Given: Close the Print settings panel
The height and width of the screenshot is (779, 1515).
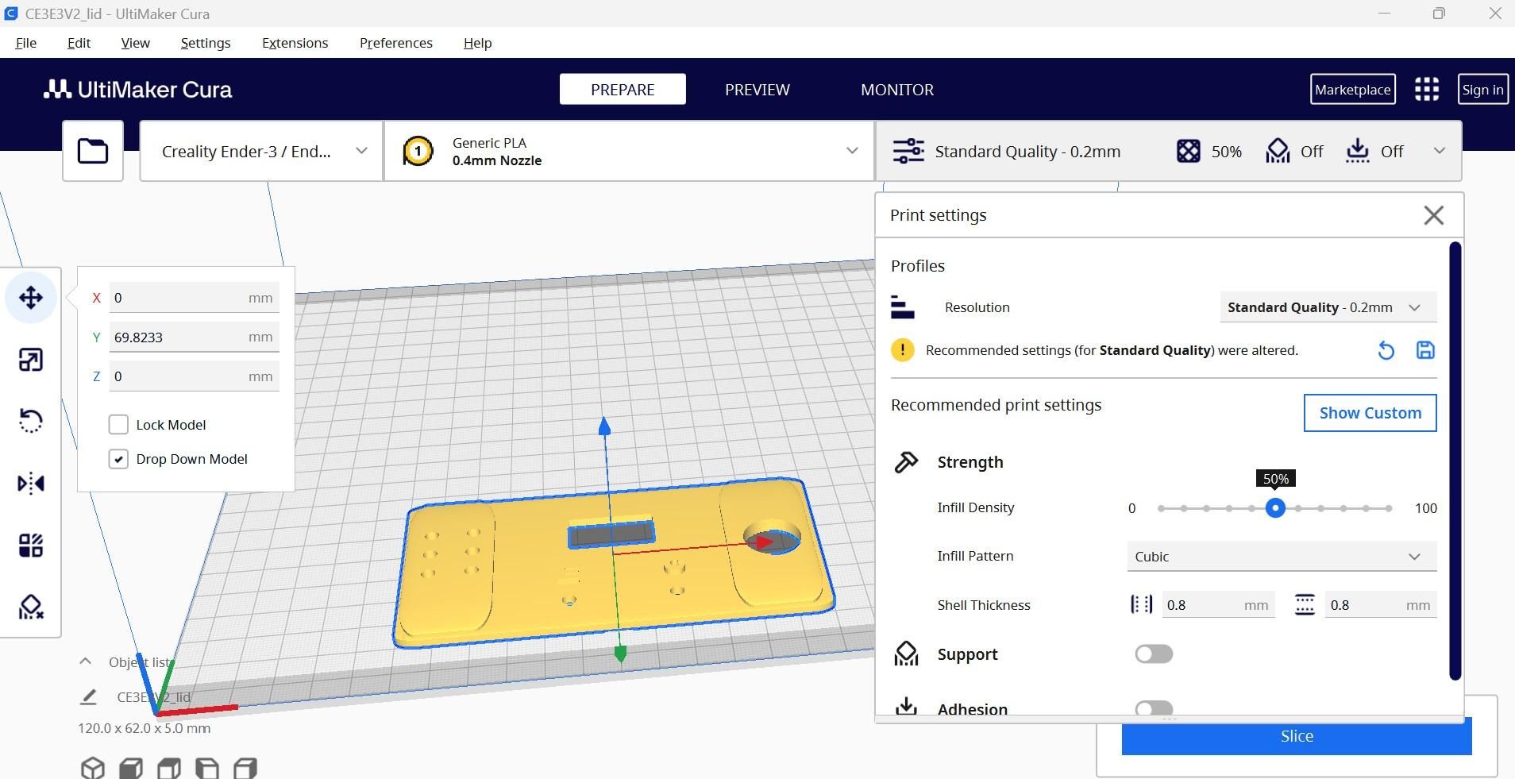Looking at the screenshot, I should [1433, 215].
